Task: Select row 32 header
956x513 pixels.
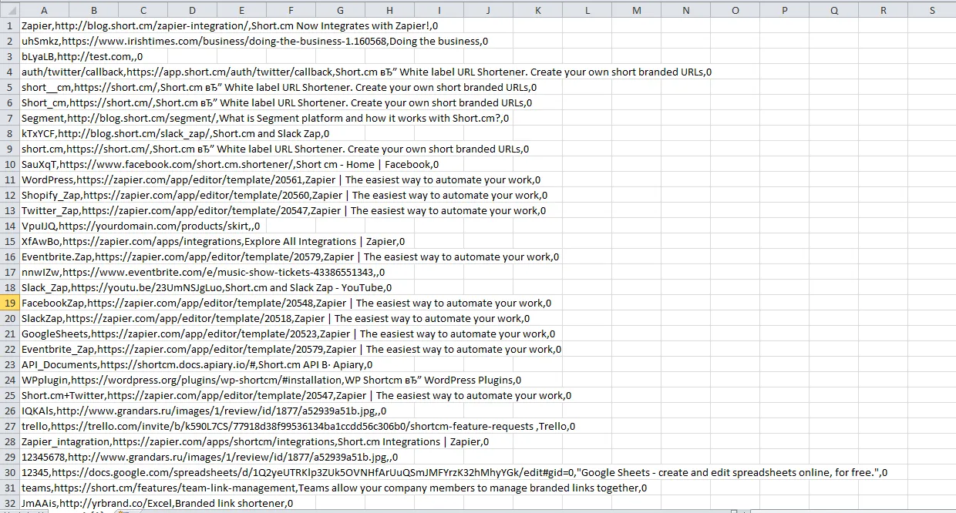Action: pyautogui.click(x=9, y=503)
